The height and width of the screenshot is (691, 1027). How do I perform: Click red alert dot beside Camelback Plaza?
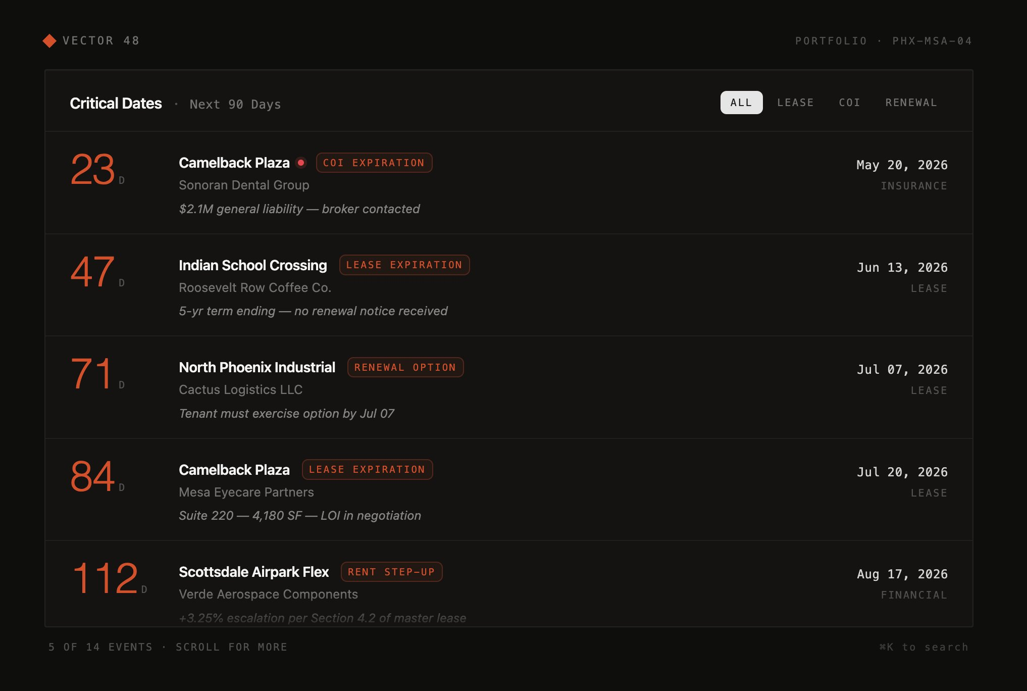point(301,163)
